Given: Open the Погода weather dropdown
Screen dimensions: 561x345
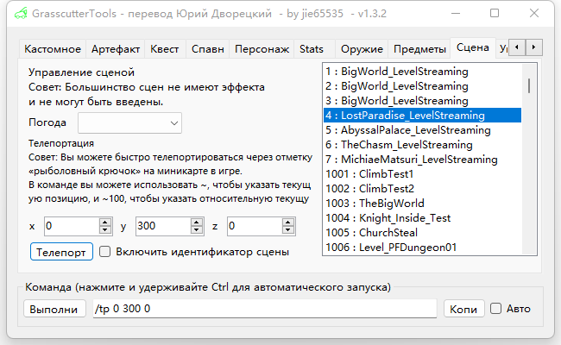Looking at the screenshot, I should [x=129, y=123].
